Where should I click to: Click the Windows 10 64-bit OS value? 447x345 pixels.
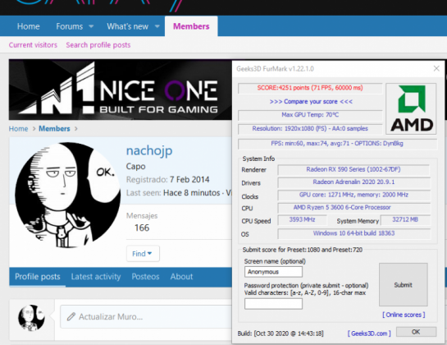(x=353, y=233)
